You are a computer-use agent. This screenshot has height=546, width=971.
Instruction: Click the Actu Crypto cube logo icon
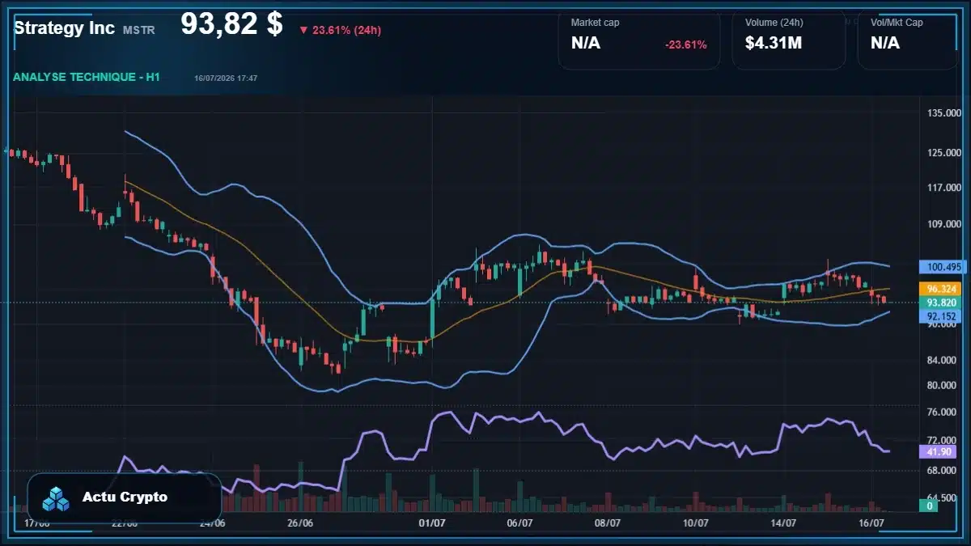point(57,498)
